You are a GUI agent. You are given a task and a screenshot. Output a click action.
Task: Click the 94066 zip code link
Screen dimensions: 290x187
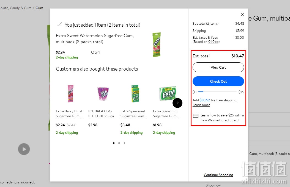click(x=213, y=42)
